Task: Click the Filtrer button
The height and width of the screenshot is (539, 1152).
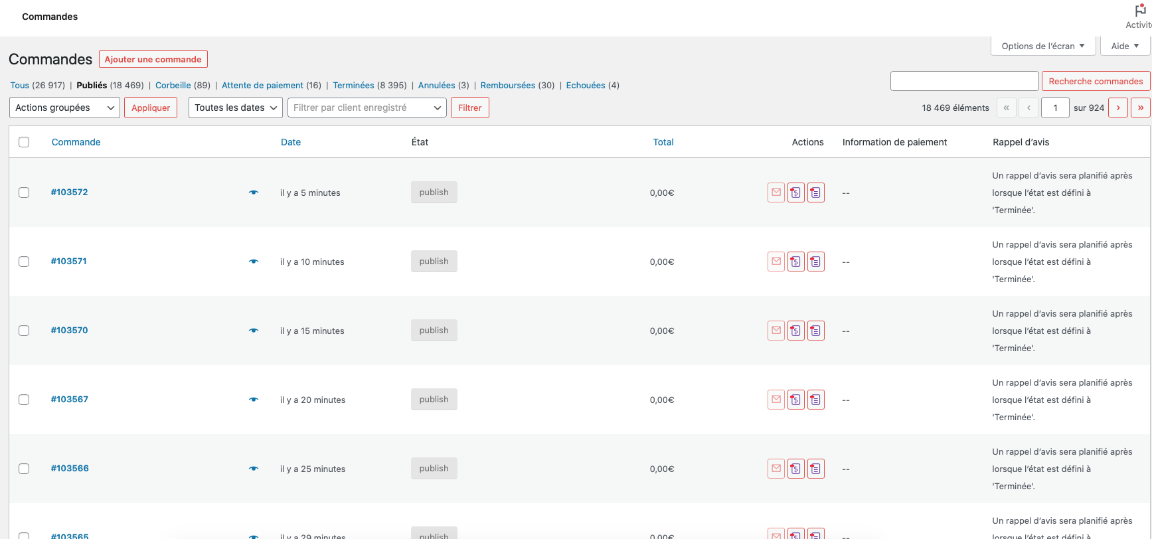Action: coord(470,108)
